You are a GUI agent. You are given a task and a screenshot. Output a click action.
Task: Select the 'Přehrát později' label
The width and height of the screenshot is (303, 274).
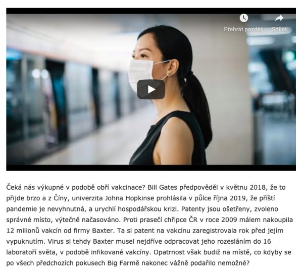click(x=244, y=29)
